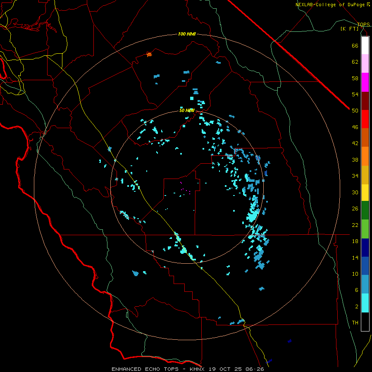Click the '22' legend value

coord(355,225)
